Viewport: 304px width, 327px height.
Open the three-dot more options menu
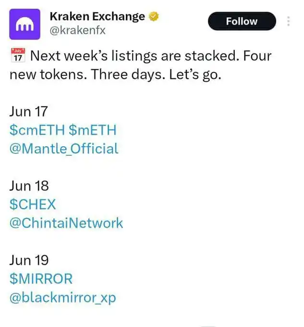(x=288, y=21)
